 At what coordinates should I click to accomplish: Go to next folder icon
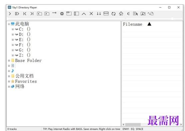pyautogui.click(x=47, y=14)
